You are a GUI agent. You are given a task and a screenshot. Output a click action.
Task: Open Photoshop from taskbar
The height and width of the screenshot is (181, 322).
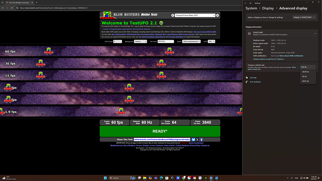(x=200, y=178)
